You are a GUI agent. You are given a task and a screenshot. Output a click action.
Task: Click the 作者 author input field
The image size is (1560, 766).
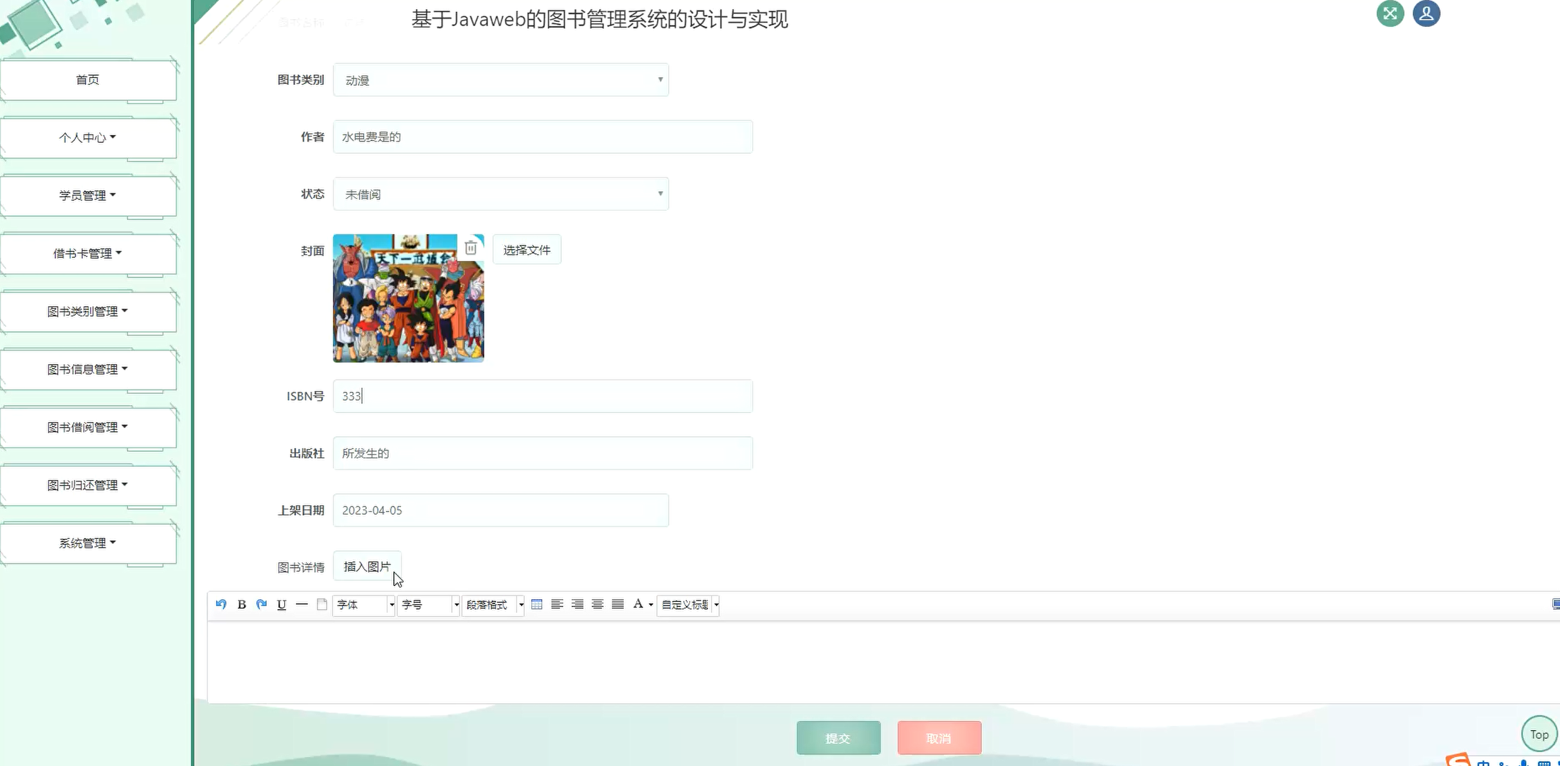tap(543, 137)
